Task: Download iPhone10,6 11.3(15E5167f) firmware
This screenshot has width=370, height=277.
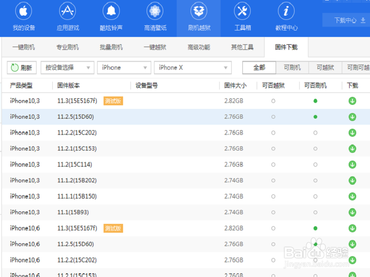Action: [352, 228]
